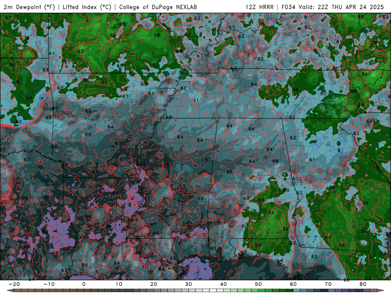The width and height of the screenshot is (391, 293).
Task: Click the "12Z HRRR" model run label
Action: [260, 7]
